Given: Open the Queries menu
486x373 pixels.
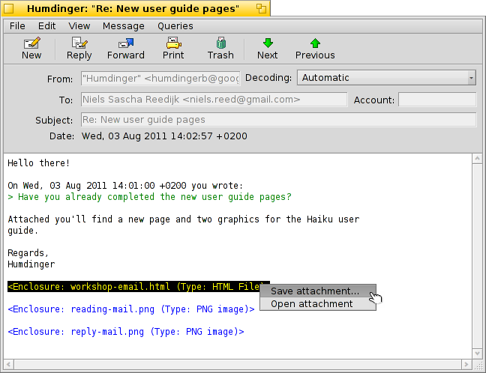Looking at the screenshot, I should pos(175,25).
